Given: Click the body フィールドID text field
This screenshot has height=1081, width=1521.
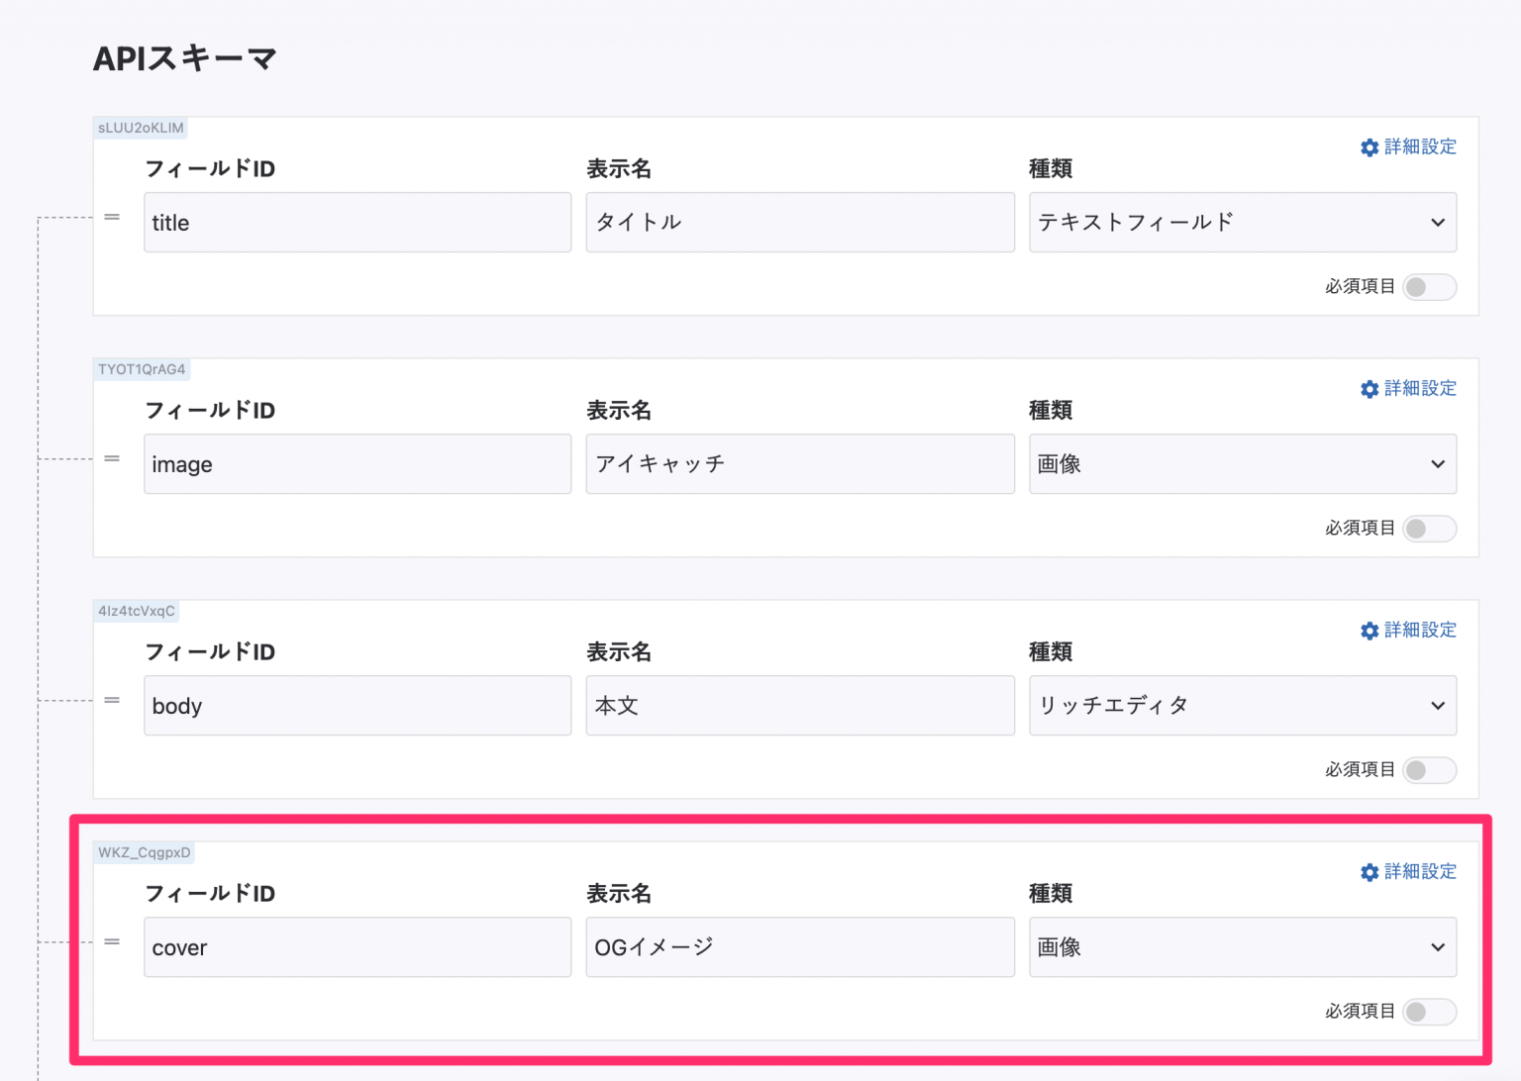Looking at the screenshot, I should (356, 706).
